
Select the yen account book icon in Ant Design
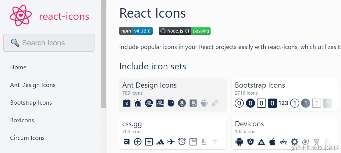point(126,103)
